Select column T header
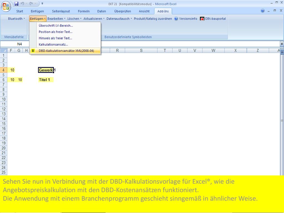 [165, 50]
